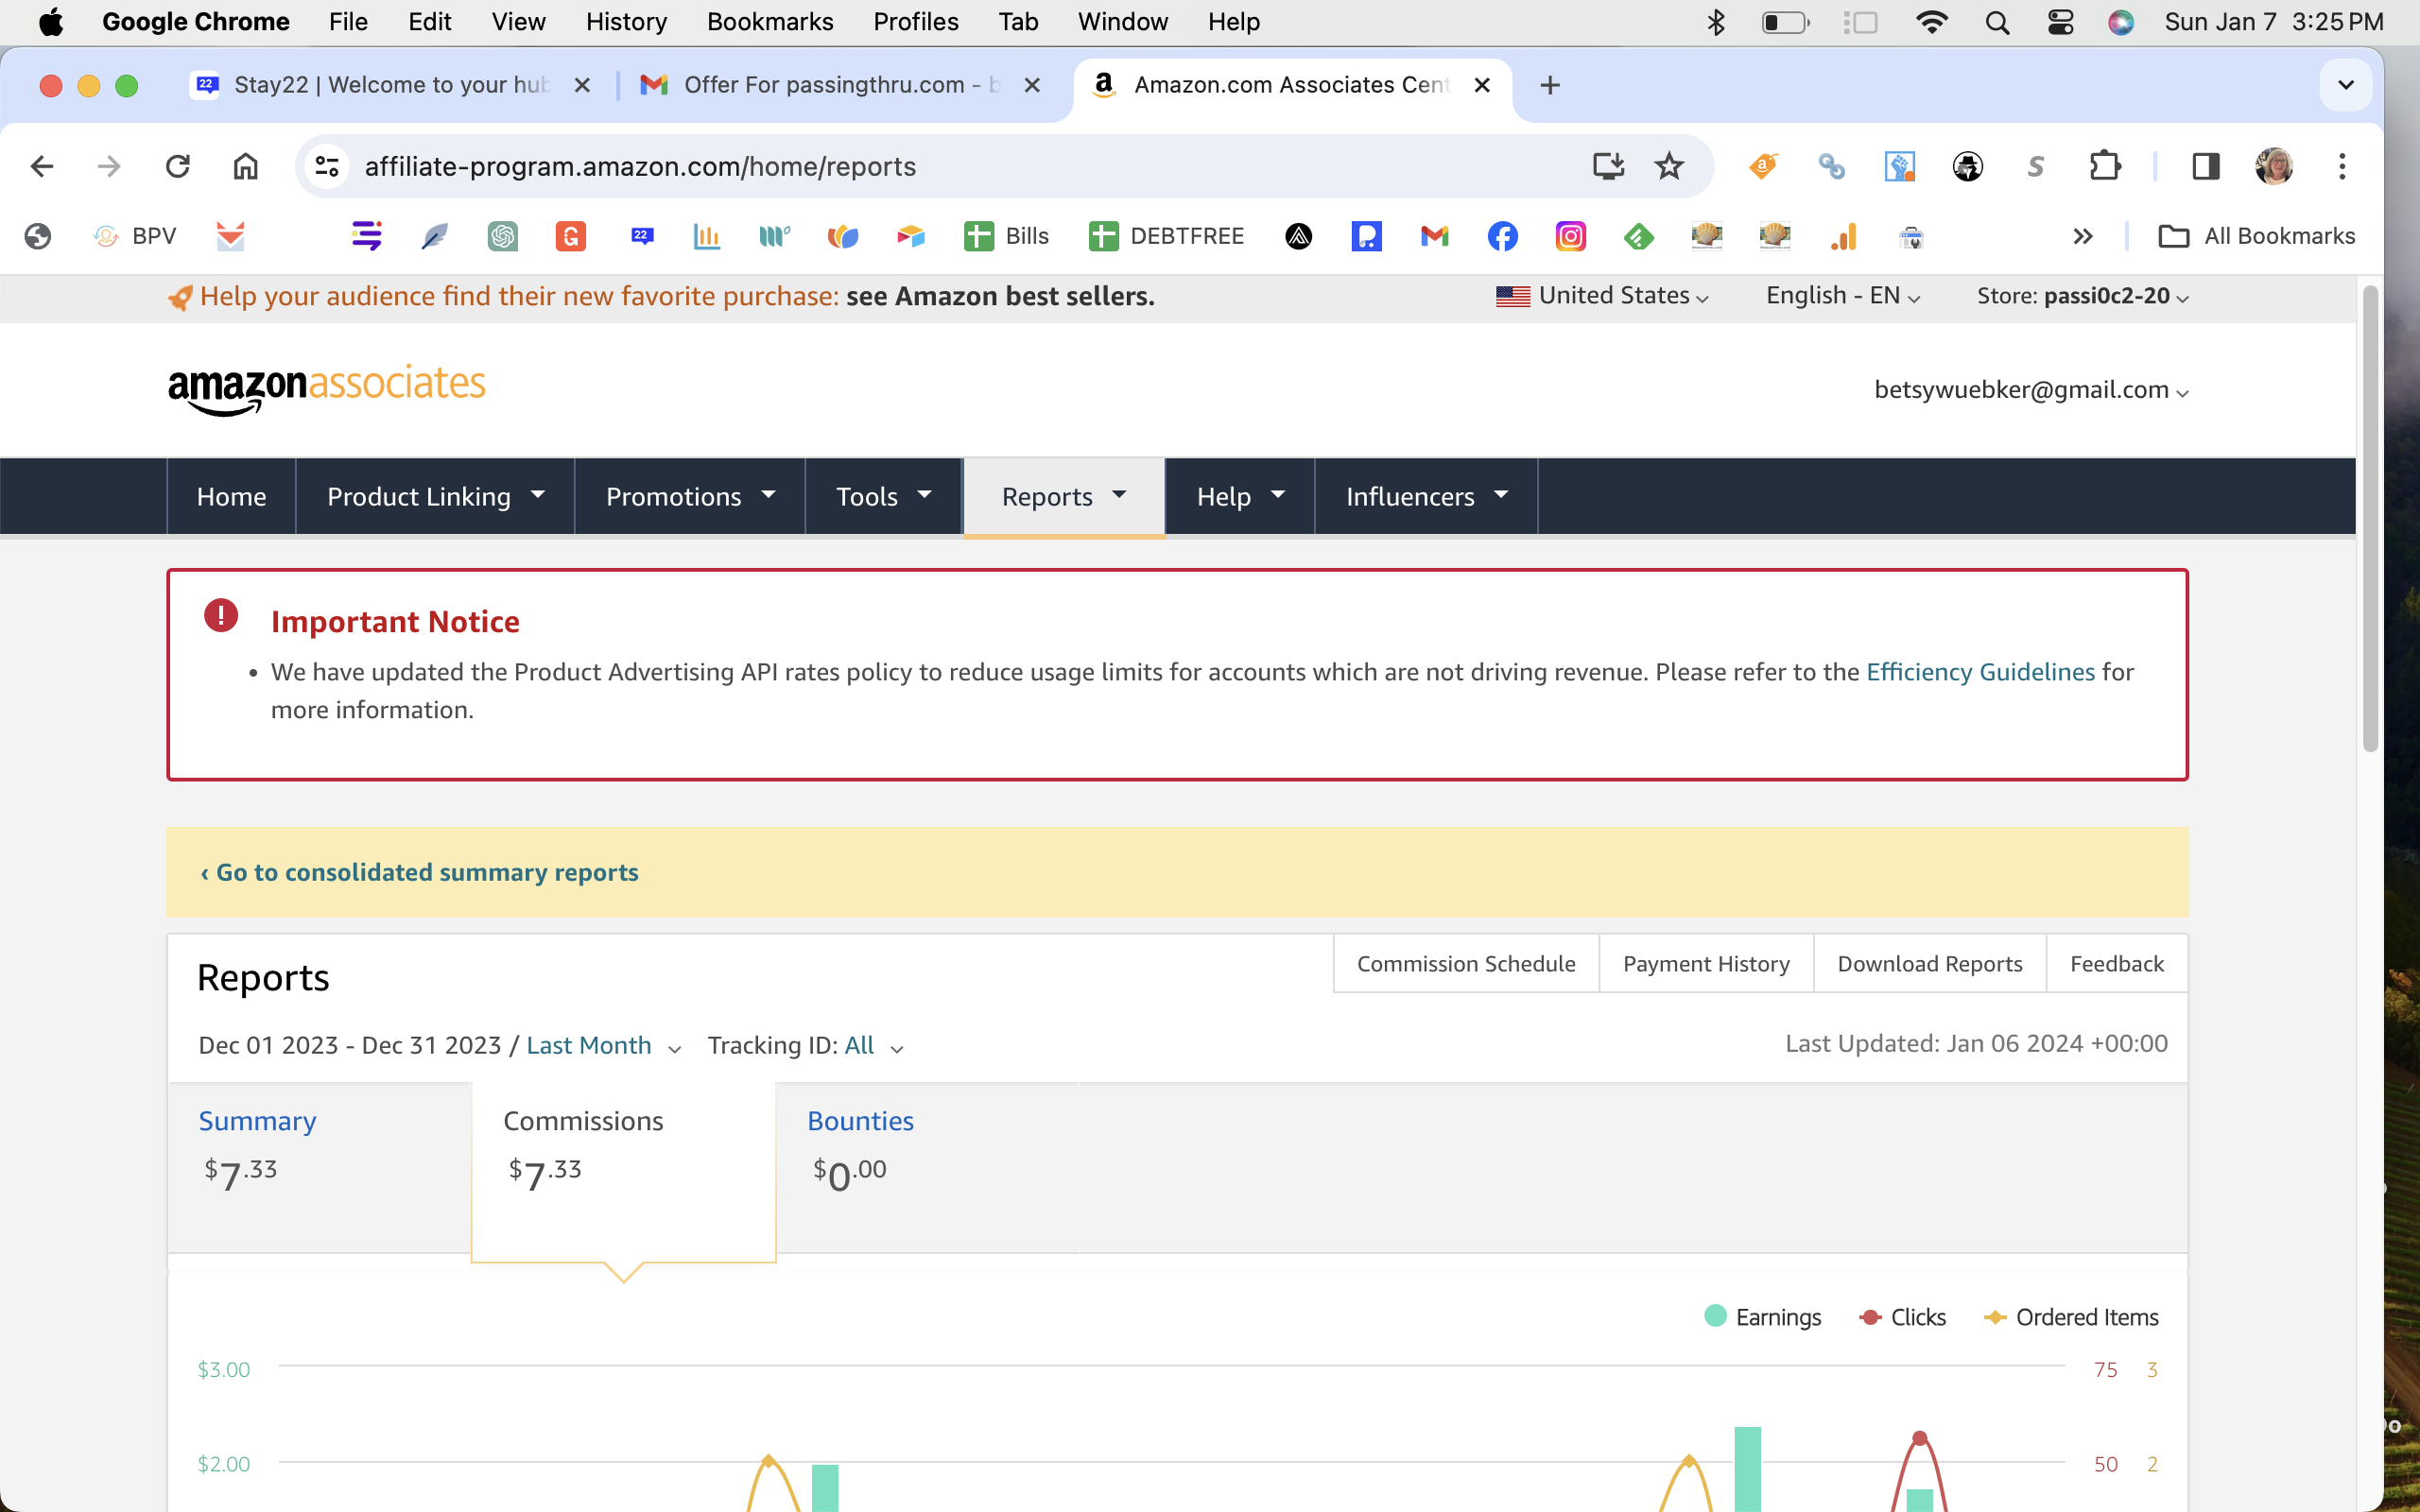Viewport: 2420px width, 1512px height.
Task: Toggle the Chrome side panel
Action: 2205,166
